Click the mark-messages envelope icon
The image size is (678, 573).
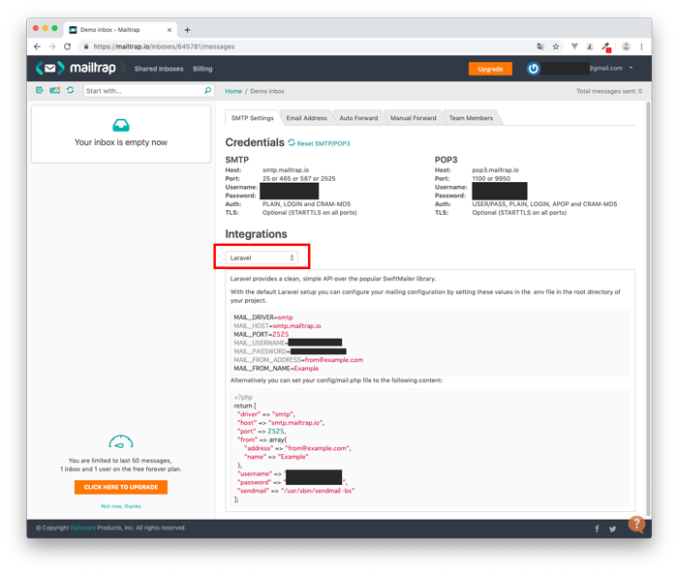coord(55,90)
